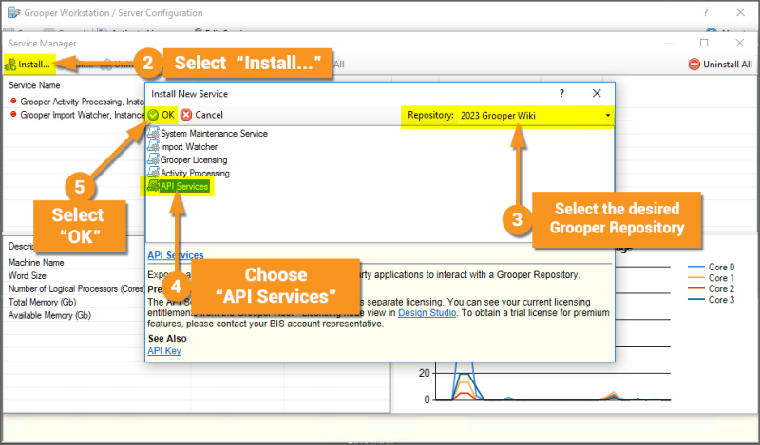Click the Grooper Licensing service icon
The image size is (760, 445).
[x=153, y=158]
